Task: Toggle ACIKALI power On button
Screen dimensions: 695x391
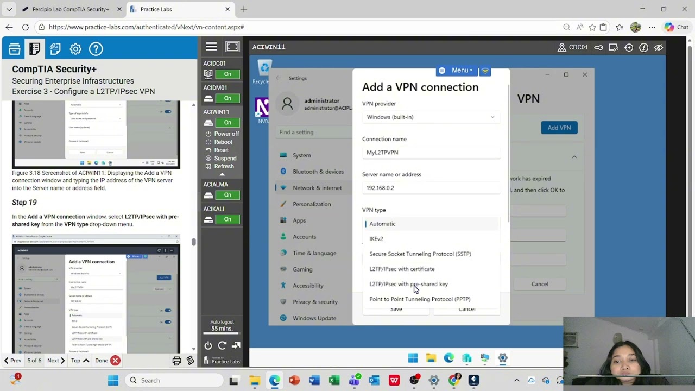Action: click(x=228, y=219)
